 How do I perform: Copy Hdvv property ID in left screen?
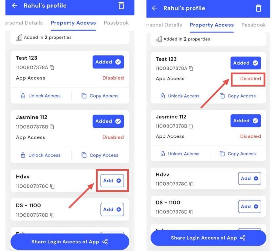click(x=53, y=186)
